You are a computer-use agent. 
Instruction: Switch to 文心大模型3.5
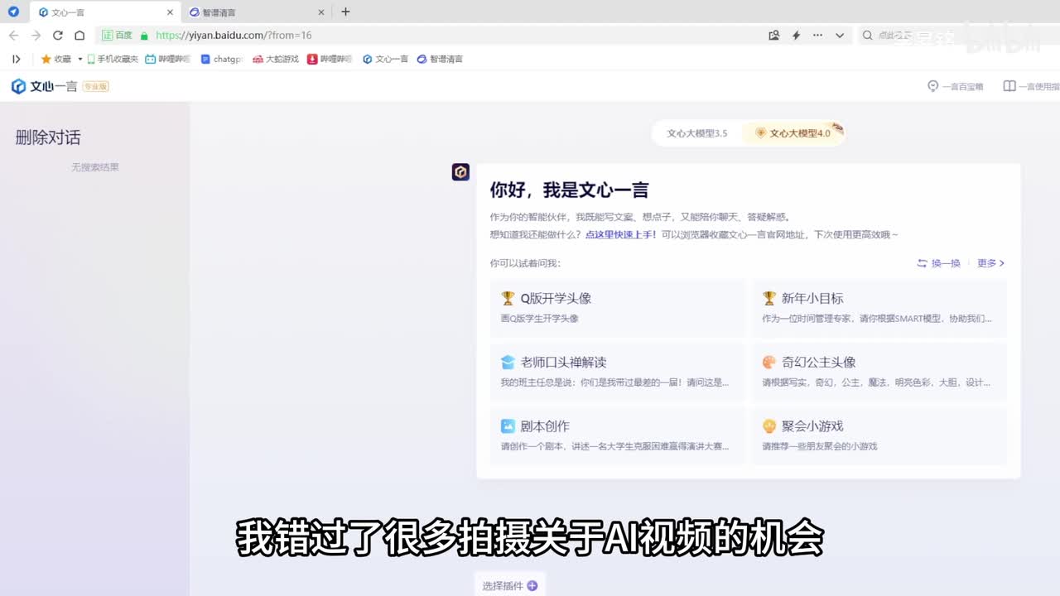(x=696, y=133)
